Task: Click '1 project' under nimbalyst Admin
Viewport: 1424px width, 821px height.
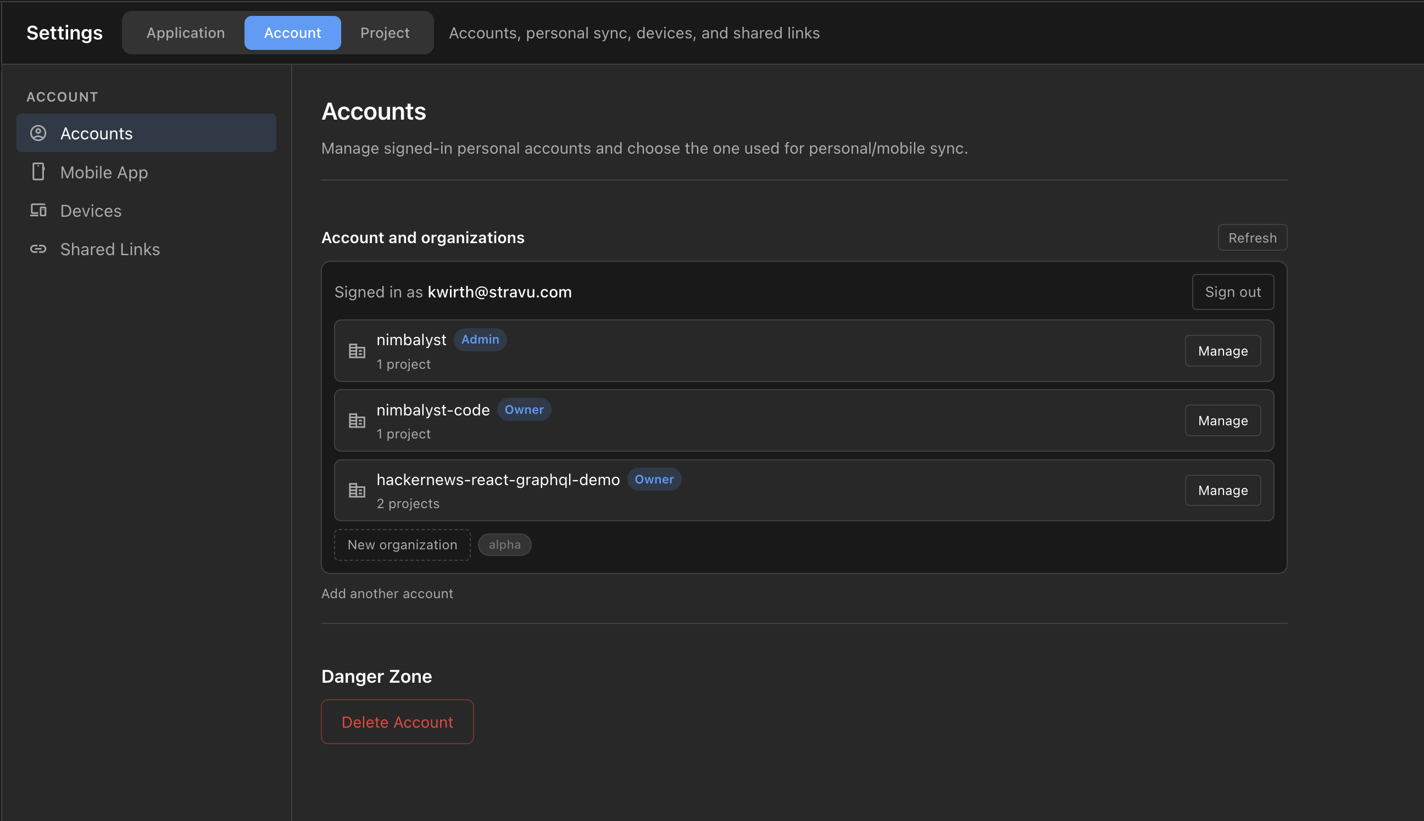Action: pos(403,364)
